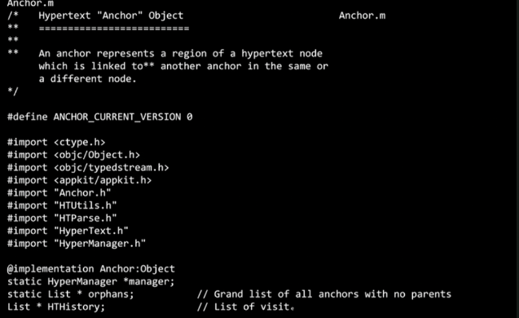The height and width of the screenshot is (318, 519).
Task: Click the #import "HTUtils.h" line
Action: click(62, 205)
